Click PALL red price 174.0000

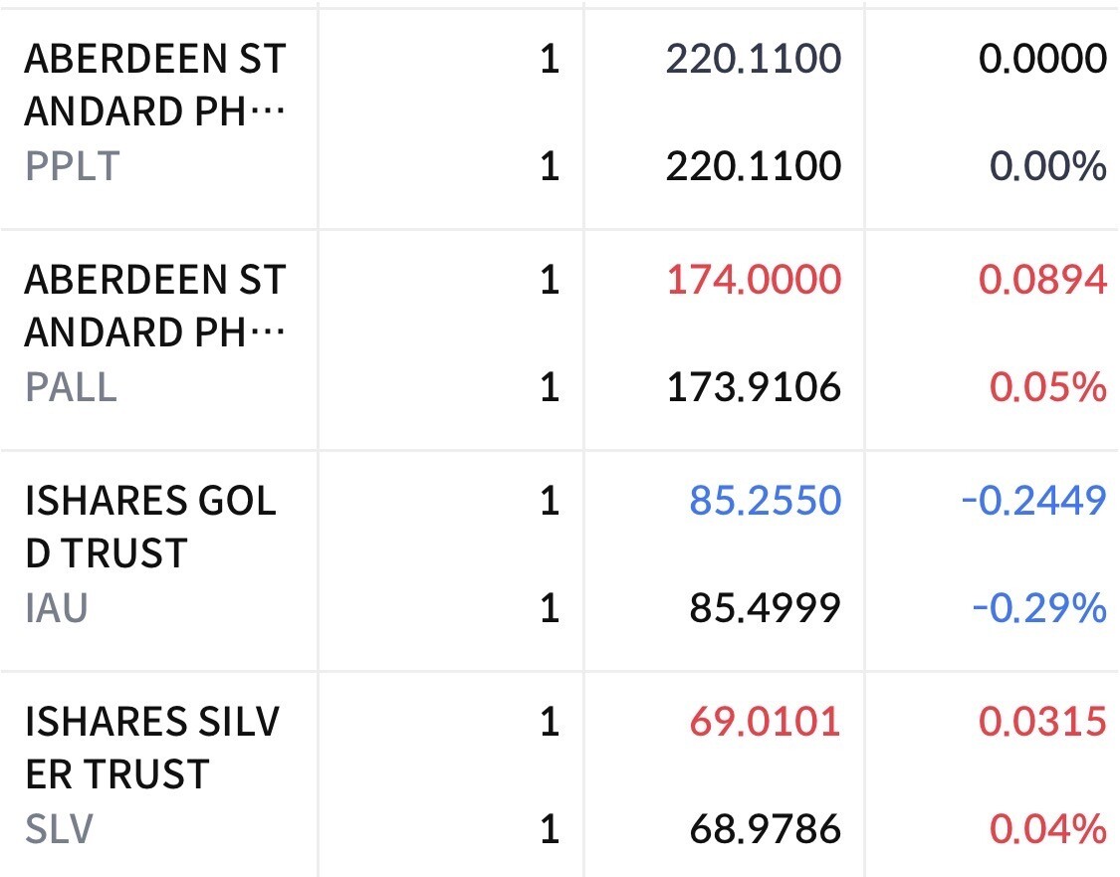754,280
